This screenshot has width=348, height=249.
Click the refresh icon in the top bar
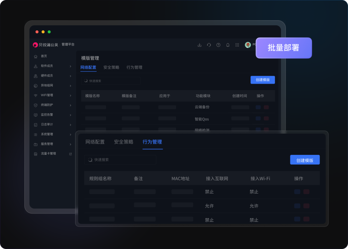(209, 45)
